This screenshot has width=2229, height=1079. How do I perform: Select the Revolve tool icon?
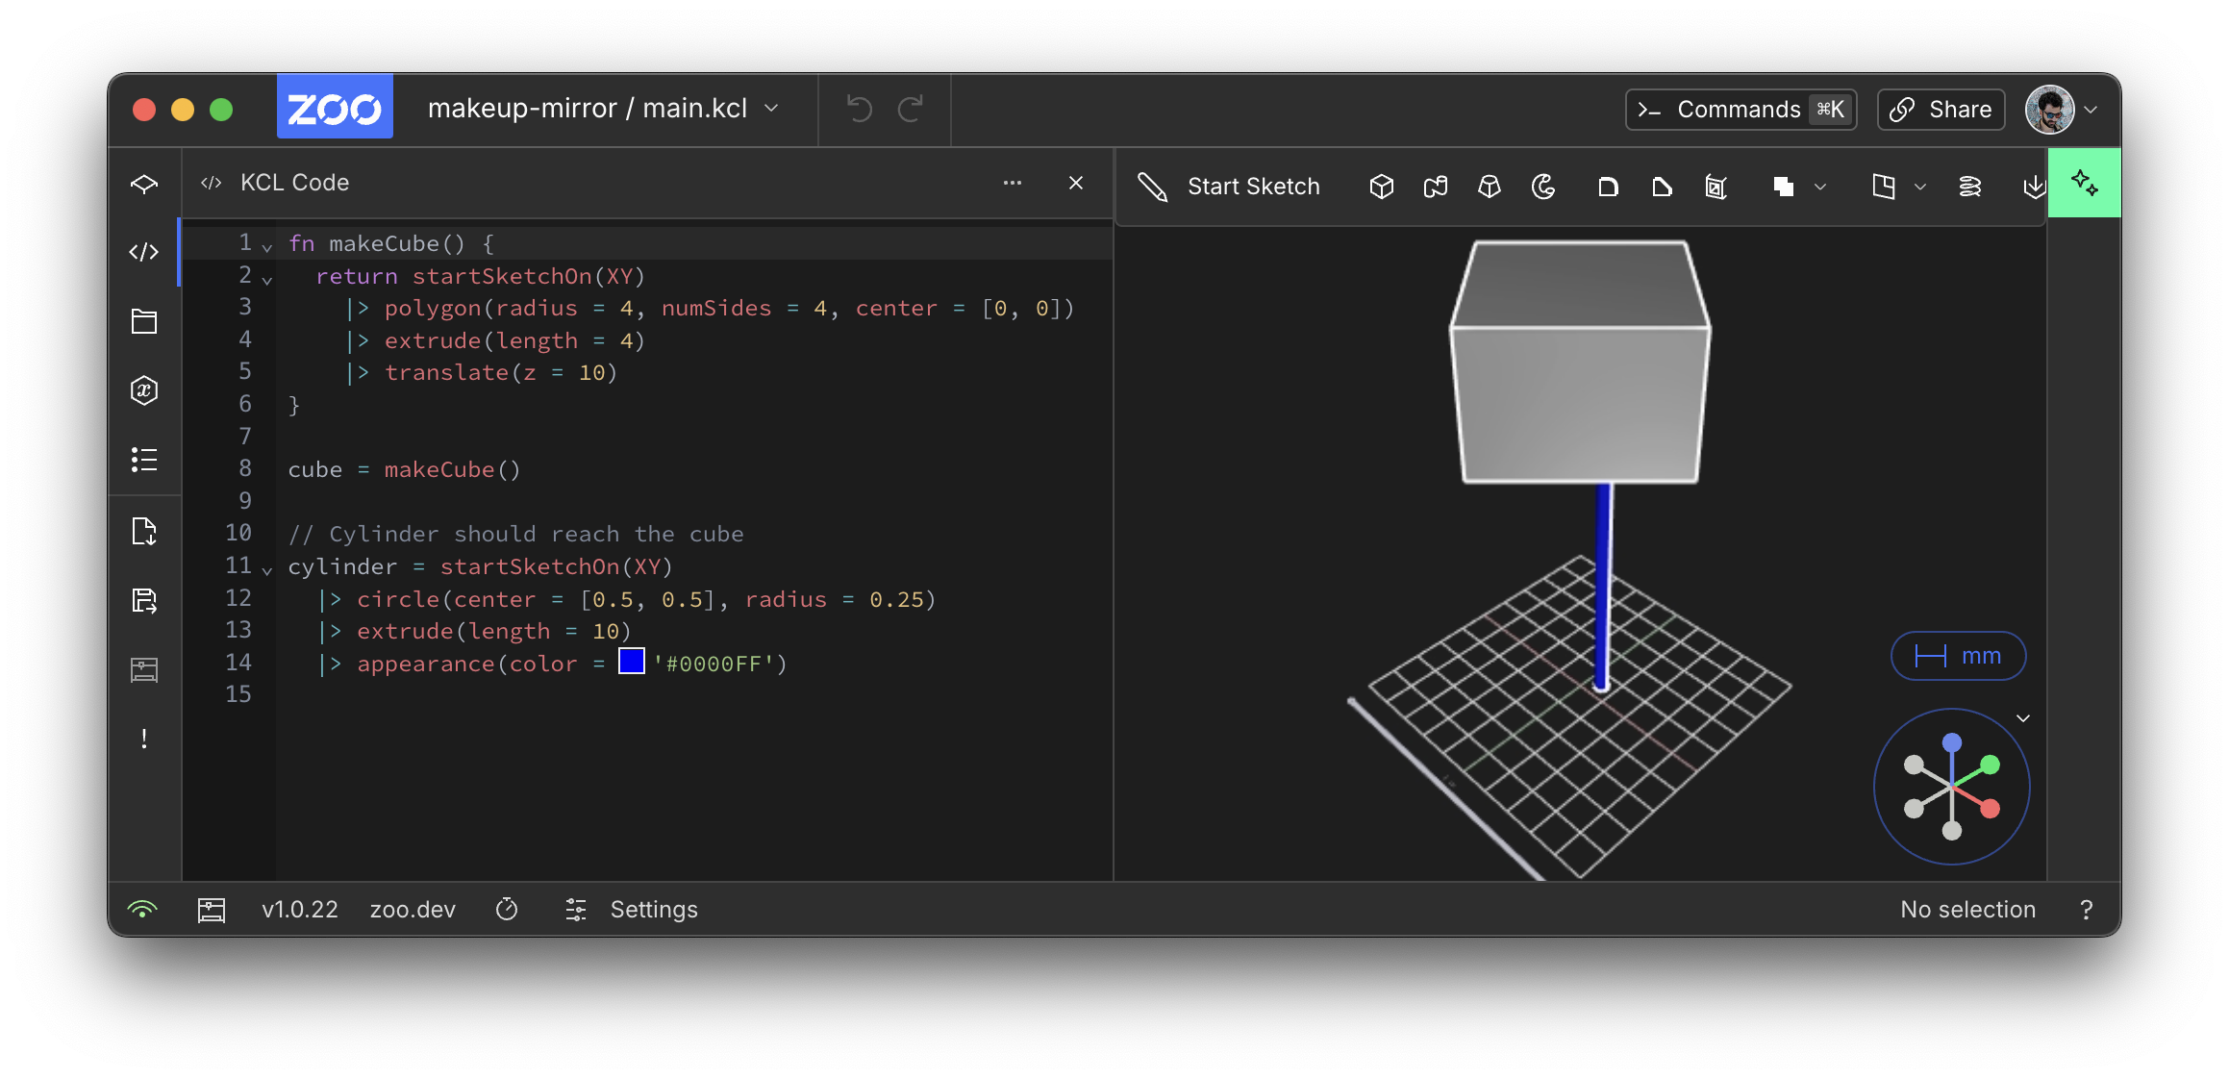point(1543,187)
